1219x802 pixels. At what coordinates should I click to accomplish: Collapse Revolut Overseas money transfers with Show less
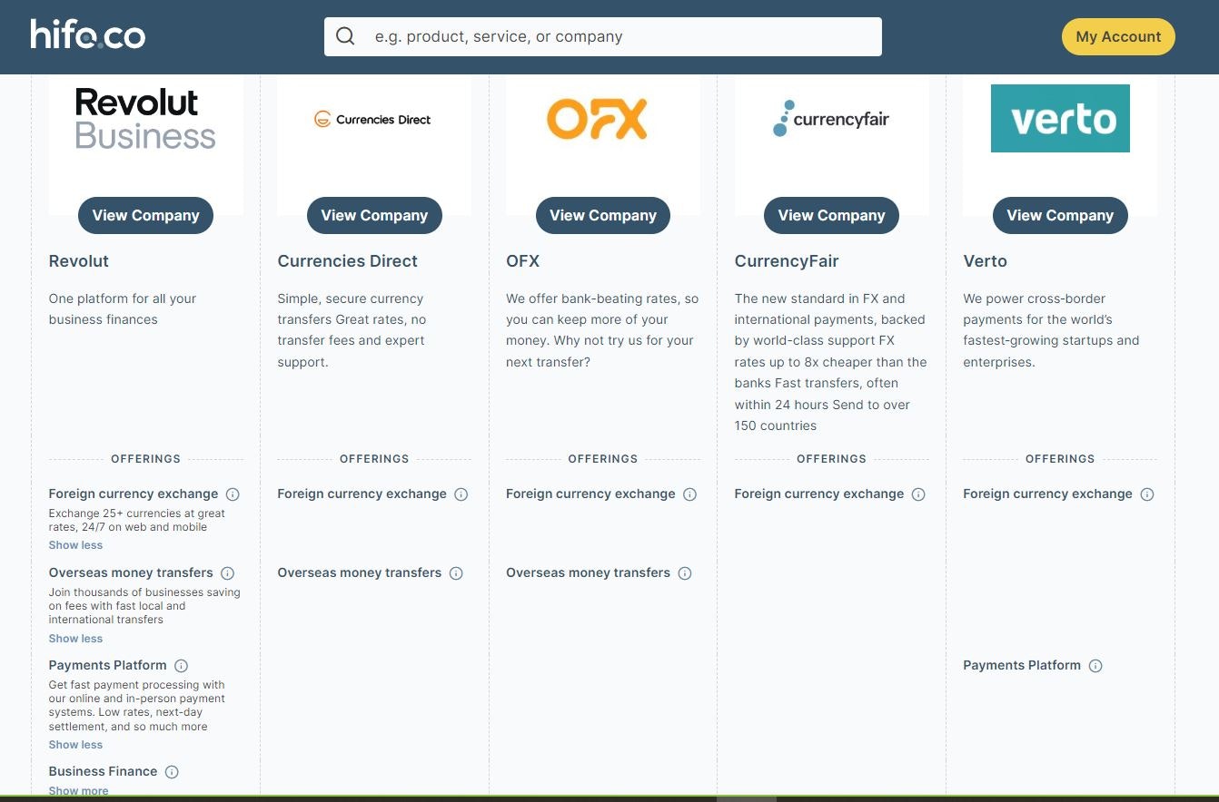coord(75,639)
